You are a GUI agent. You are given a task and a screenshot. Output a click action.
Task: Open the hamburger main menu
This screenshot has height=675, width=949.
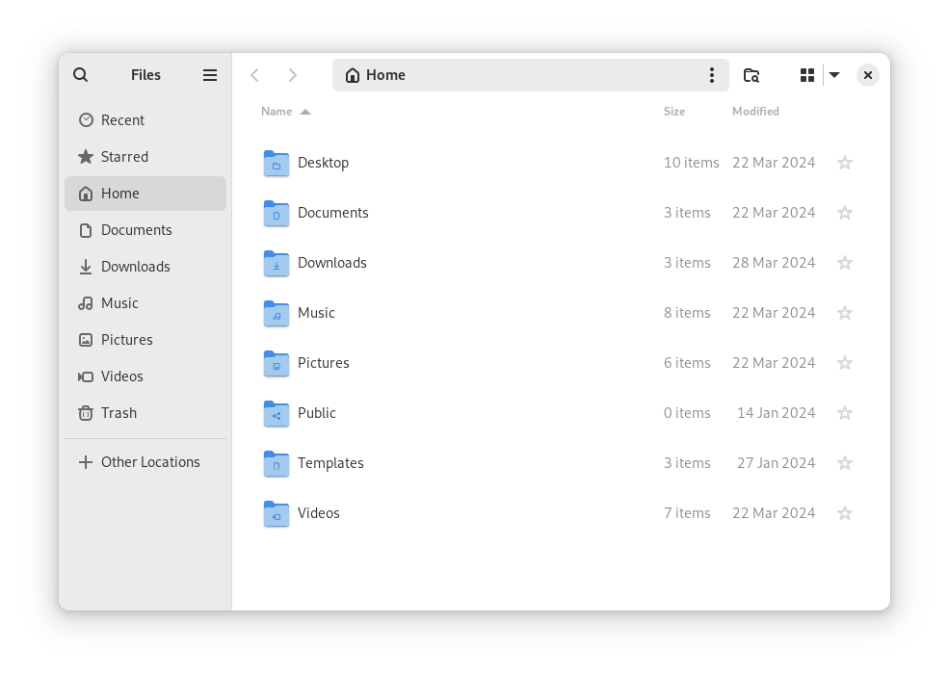point(210,75)
